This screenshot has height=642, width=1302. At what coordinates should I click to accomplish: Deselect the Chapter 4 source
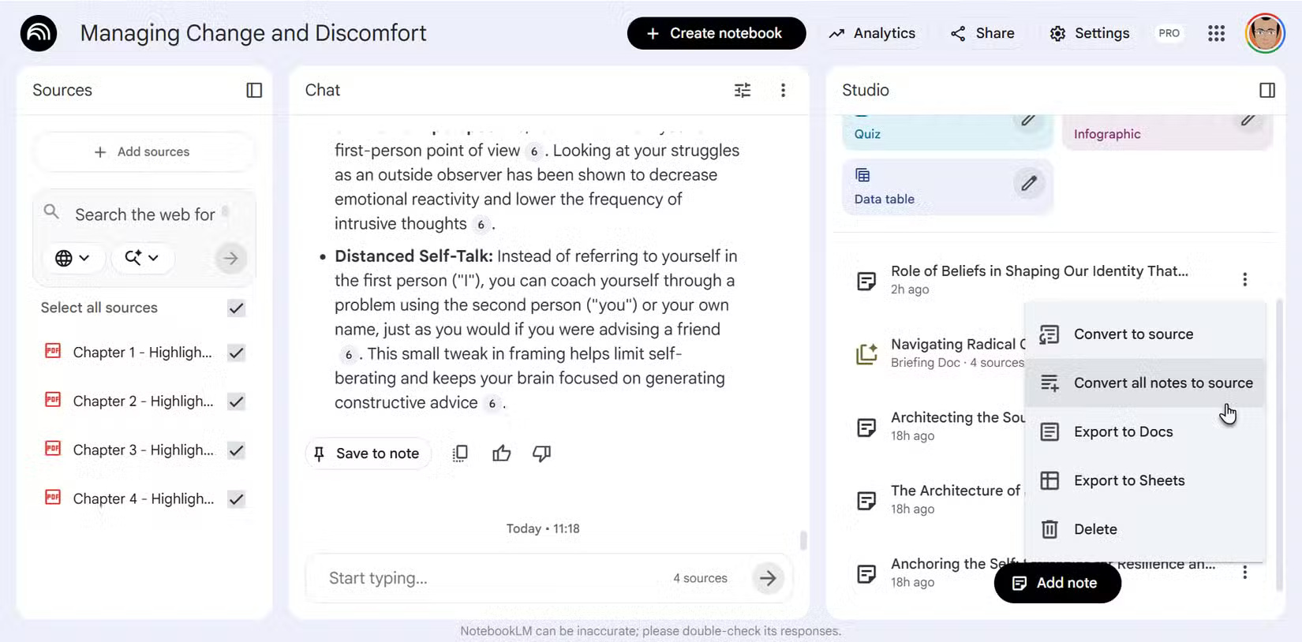[236, 498]
